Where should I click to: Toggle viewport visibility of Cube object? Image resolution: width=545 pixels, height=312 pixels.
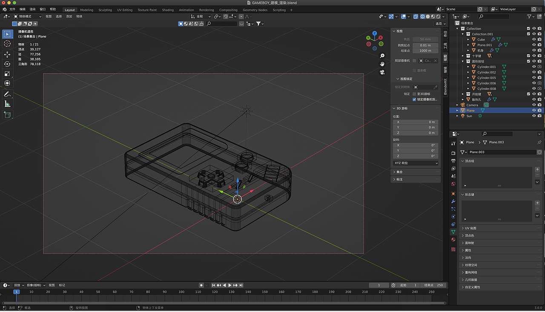click(x=534, y=40)
